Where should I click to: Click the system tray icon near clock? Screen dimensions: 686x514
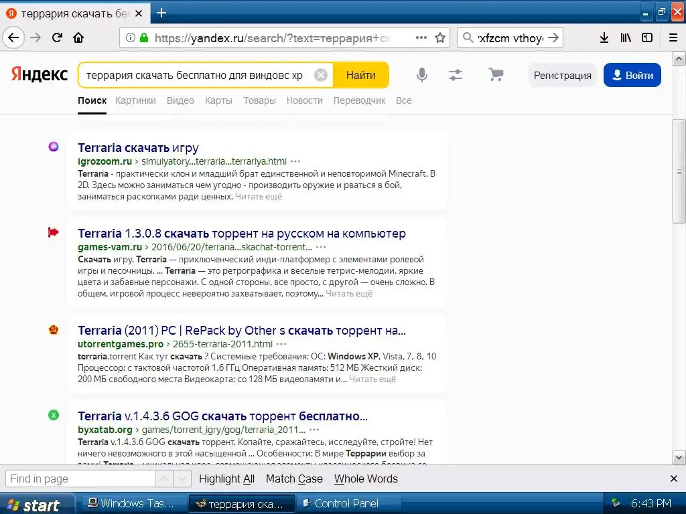point(616,503)
